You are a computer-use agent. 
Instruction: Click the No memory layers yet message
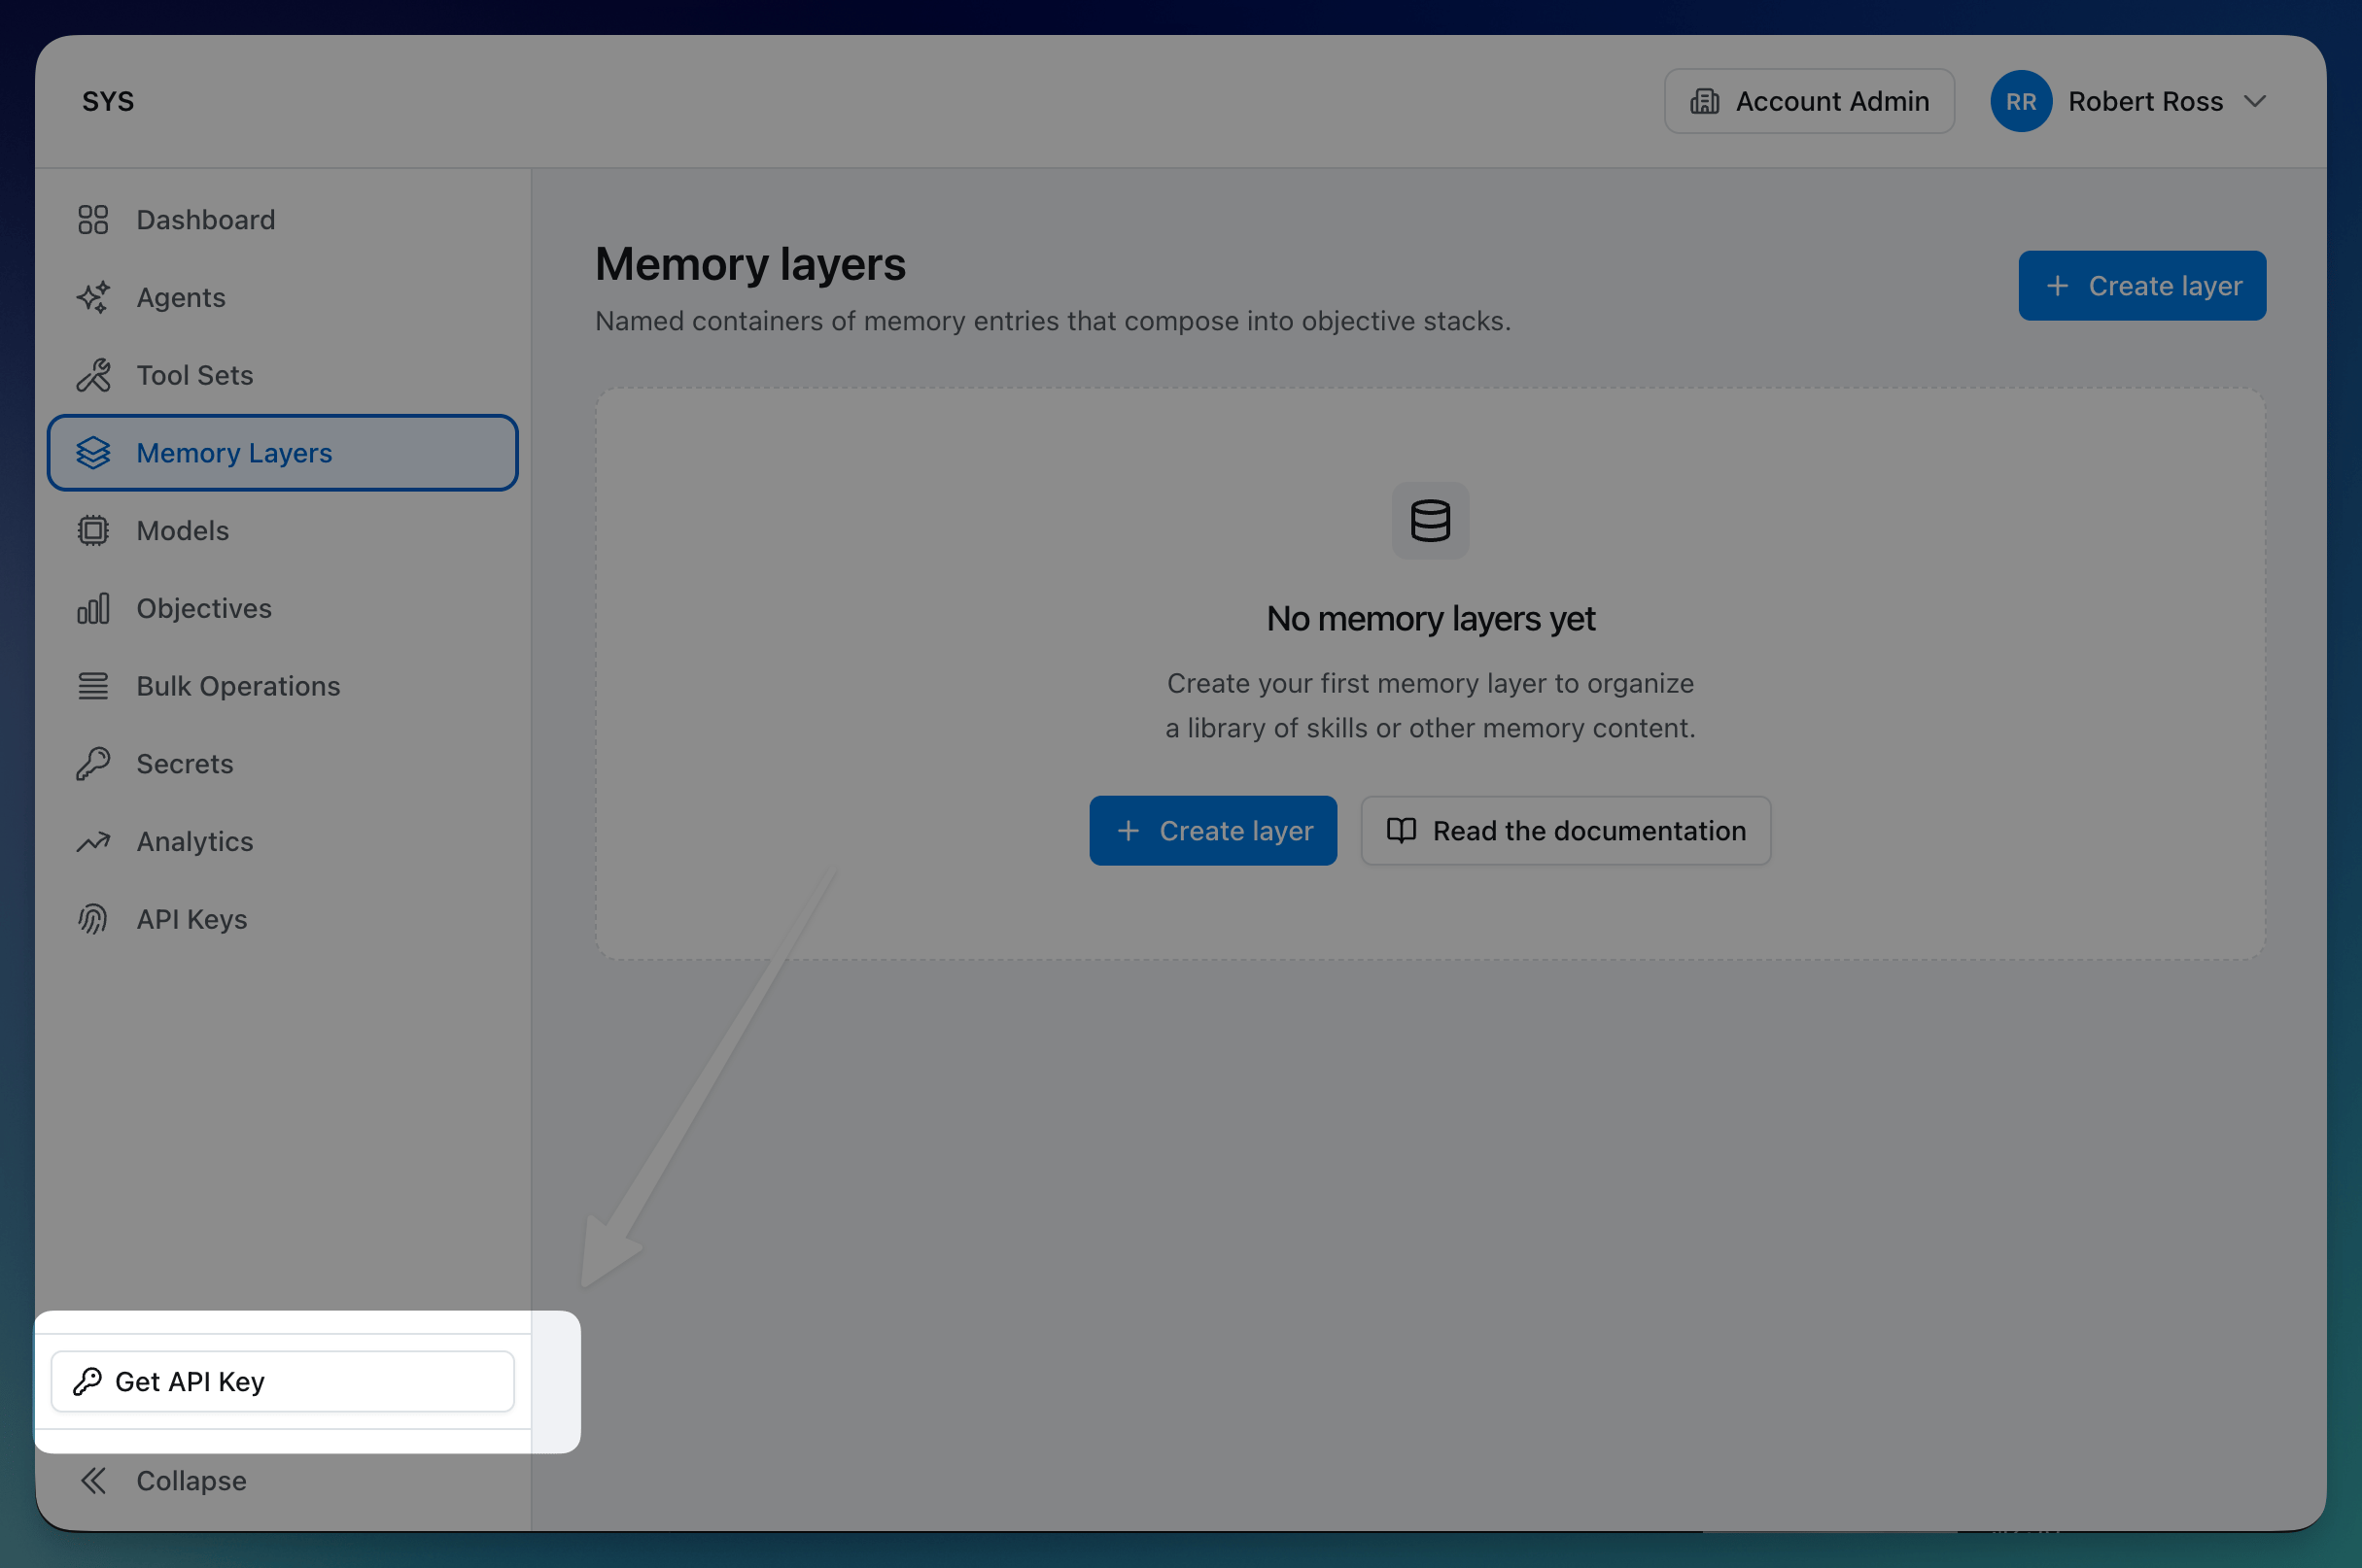coord(1431,619)
